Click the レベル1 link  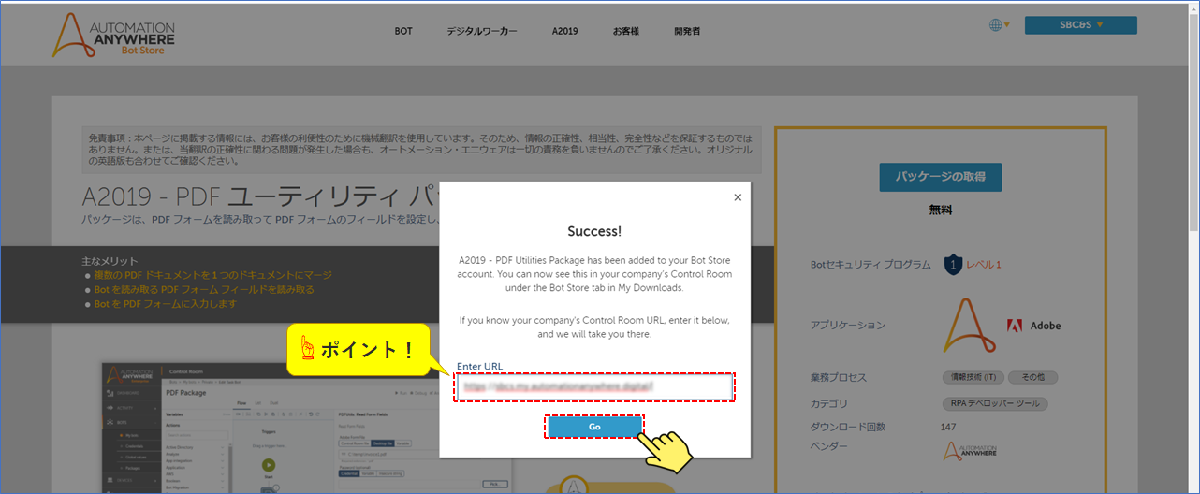[983, 265]
